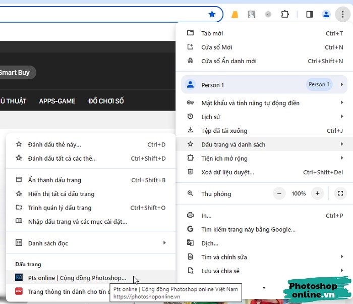The height and width of the screenshot is (304, 353).
Task: Choose Đánh dấu tất cả các thẻ...
Action: click(90, 159)
